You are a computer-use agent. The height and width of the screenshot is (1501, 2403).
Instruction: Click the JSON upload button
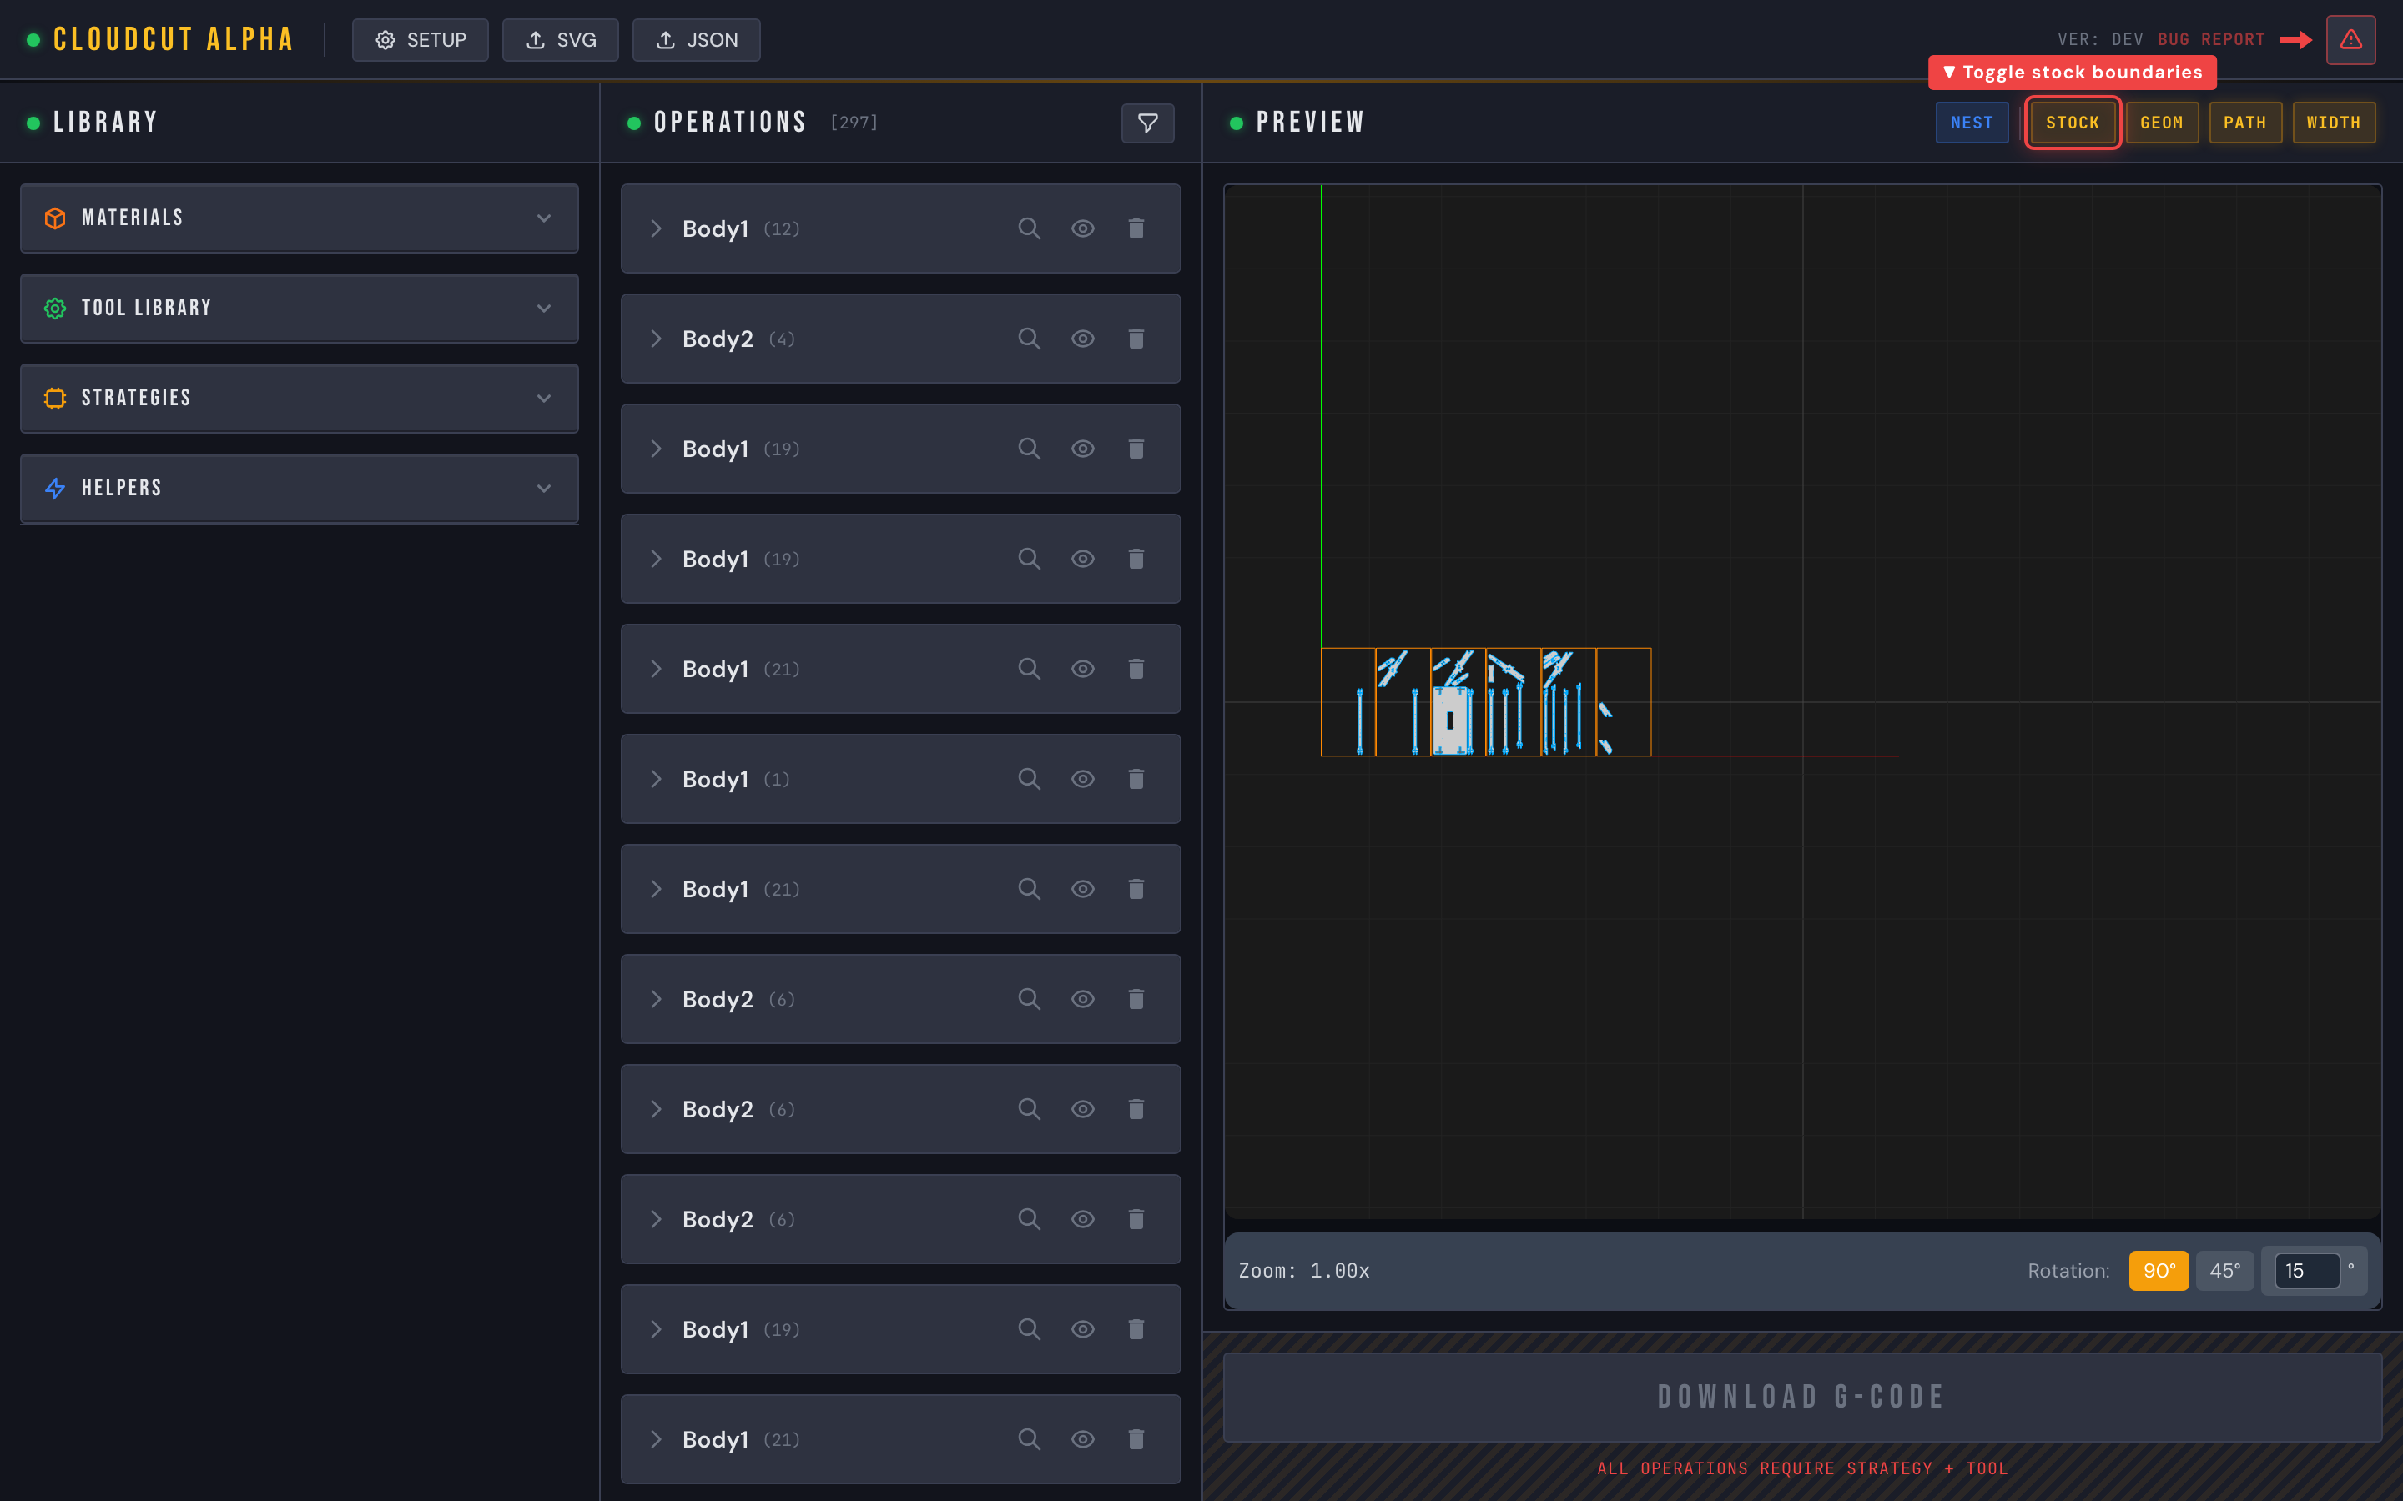(696, 40)
